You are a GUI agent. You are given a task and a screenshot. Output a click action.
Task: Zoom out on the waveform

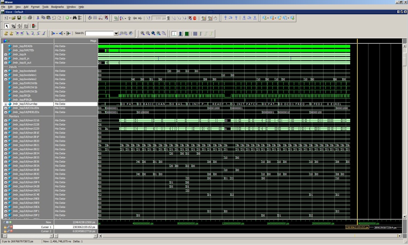[x=148, y=33]
